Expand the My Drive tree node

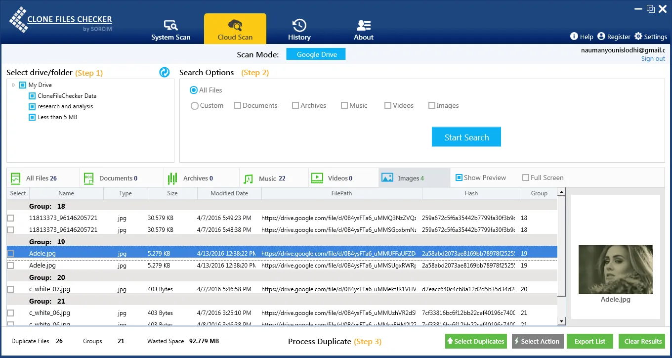click(12, 85)
